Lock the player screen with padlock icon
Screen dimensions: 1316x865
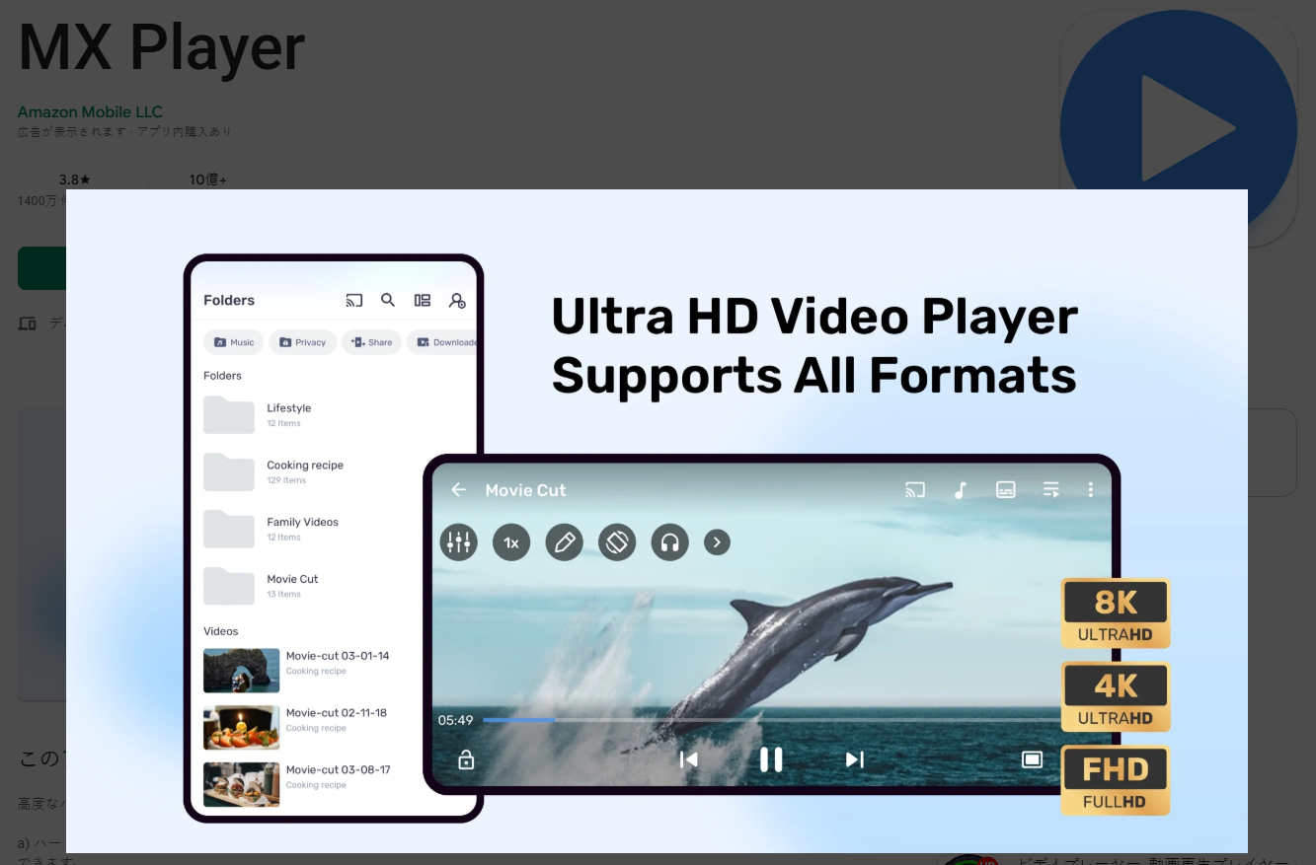[x=466, y=759]
